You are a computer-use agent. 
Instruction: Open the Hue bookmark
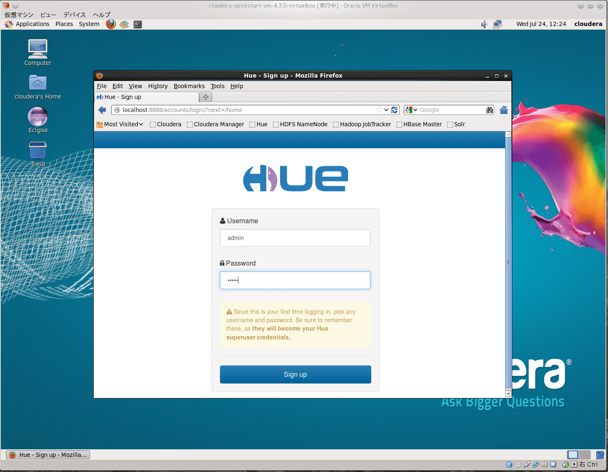258,124
